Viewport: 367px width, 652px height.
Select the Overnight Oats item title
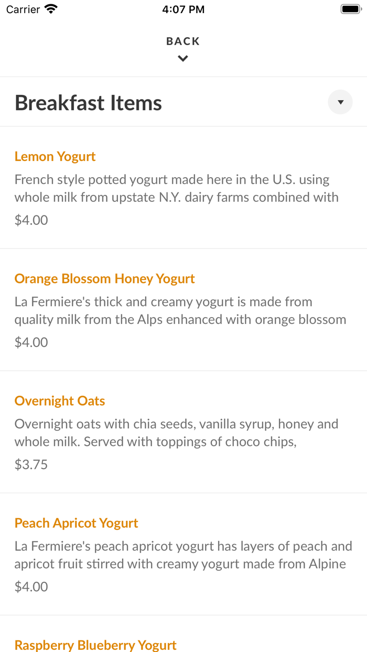(x=60, y=400)
